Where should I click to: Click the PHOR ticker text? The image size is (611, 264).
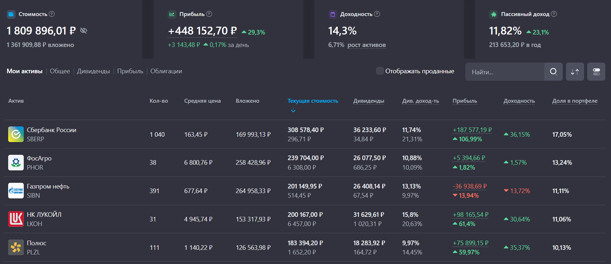[35, 168]
